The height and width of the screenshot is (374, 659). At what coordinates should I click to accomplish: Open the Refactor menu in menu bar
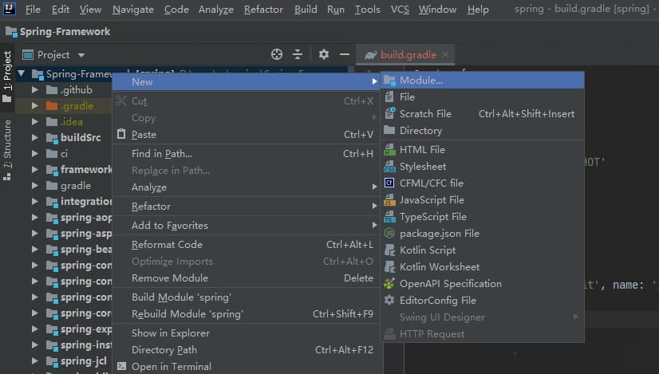pos(263,10)
